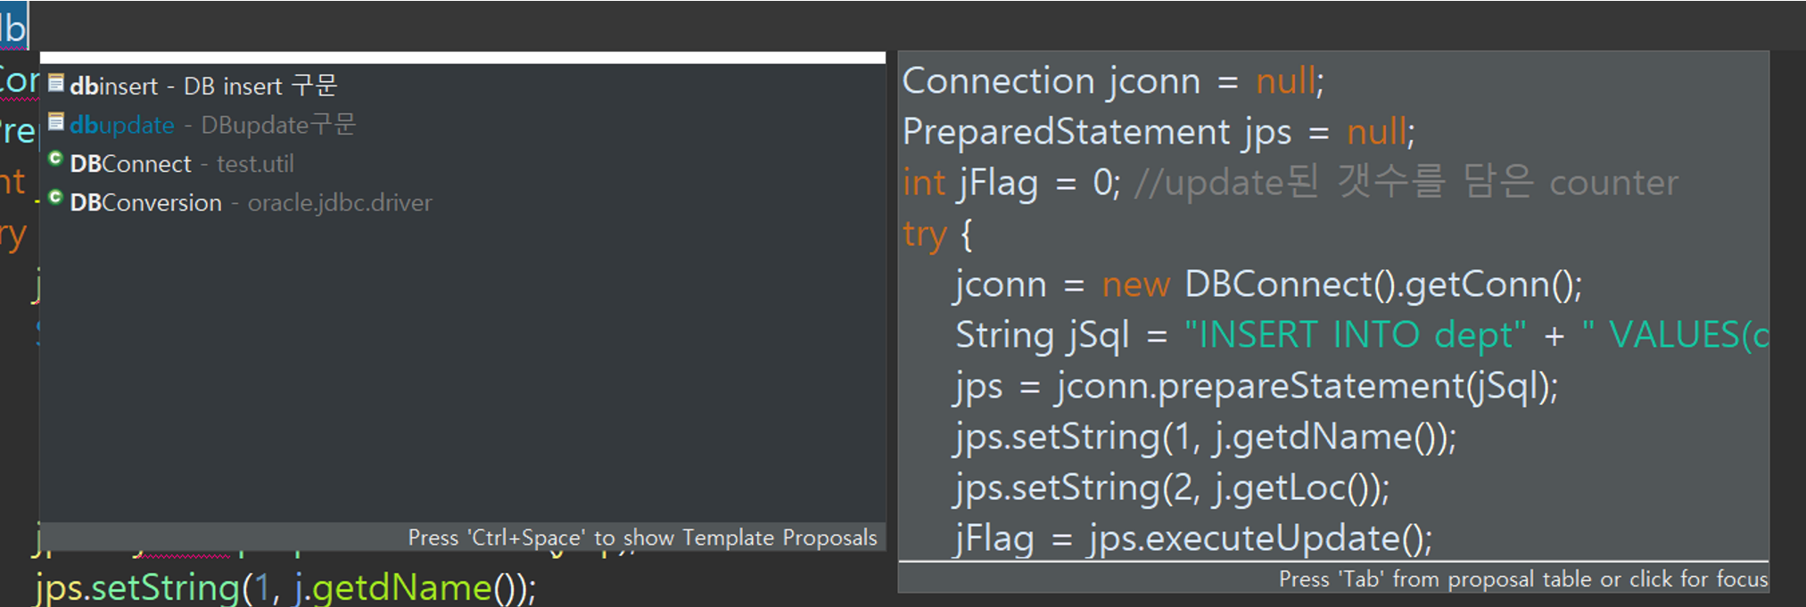The width and height of the screenshot is (1806, 607).
Task: Click the template icon beside dbupdate
Action: point(57,123)
